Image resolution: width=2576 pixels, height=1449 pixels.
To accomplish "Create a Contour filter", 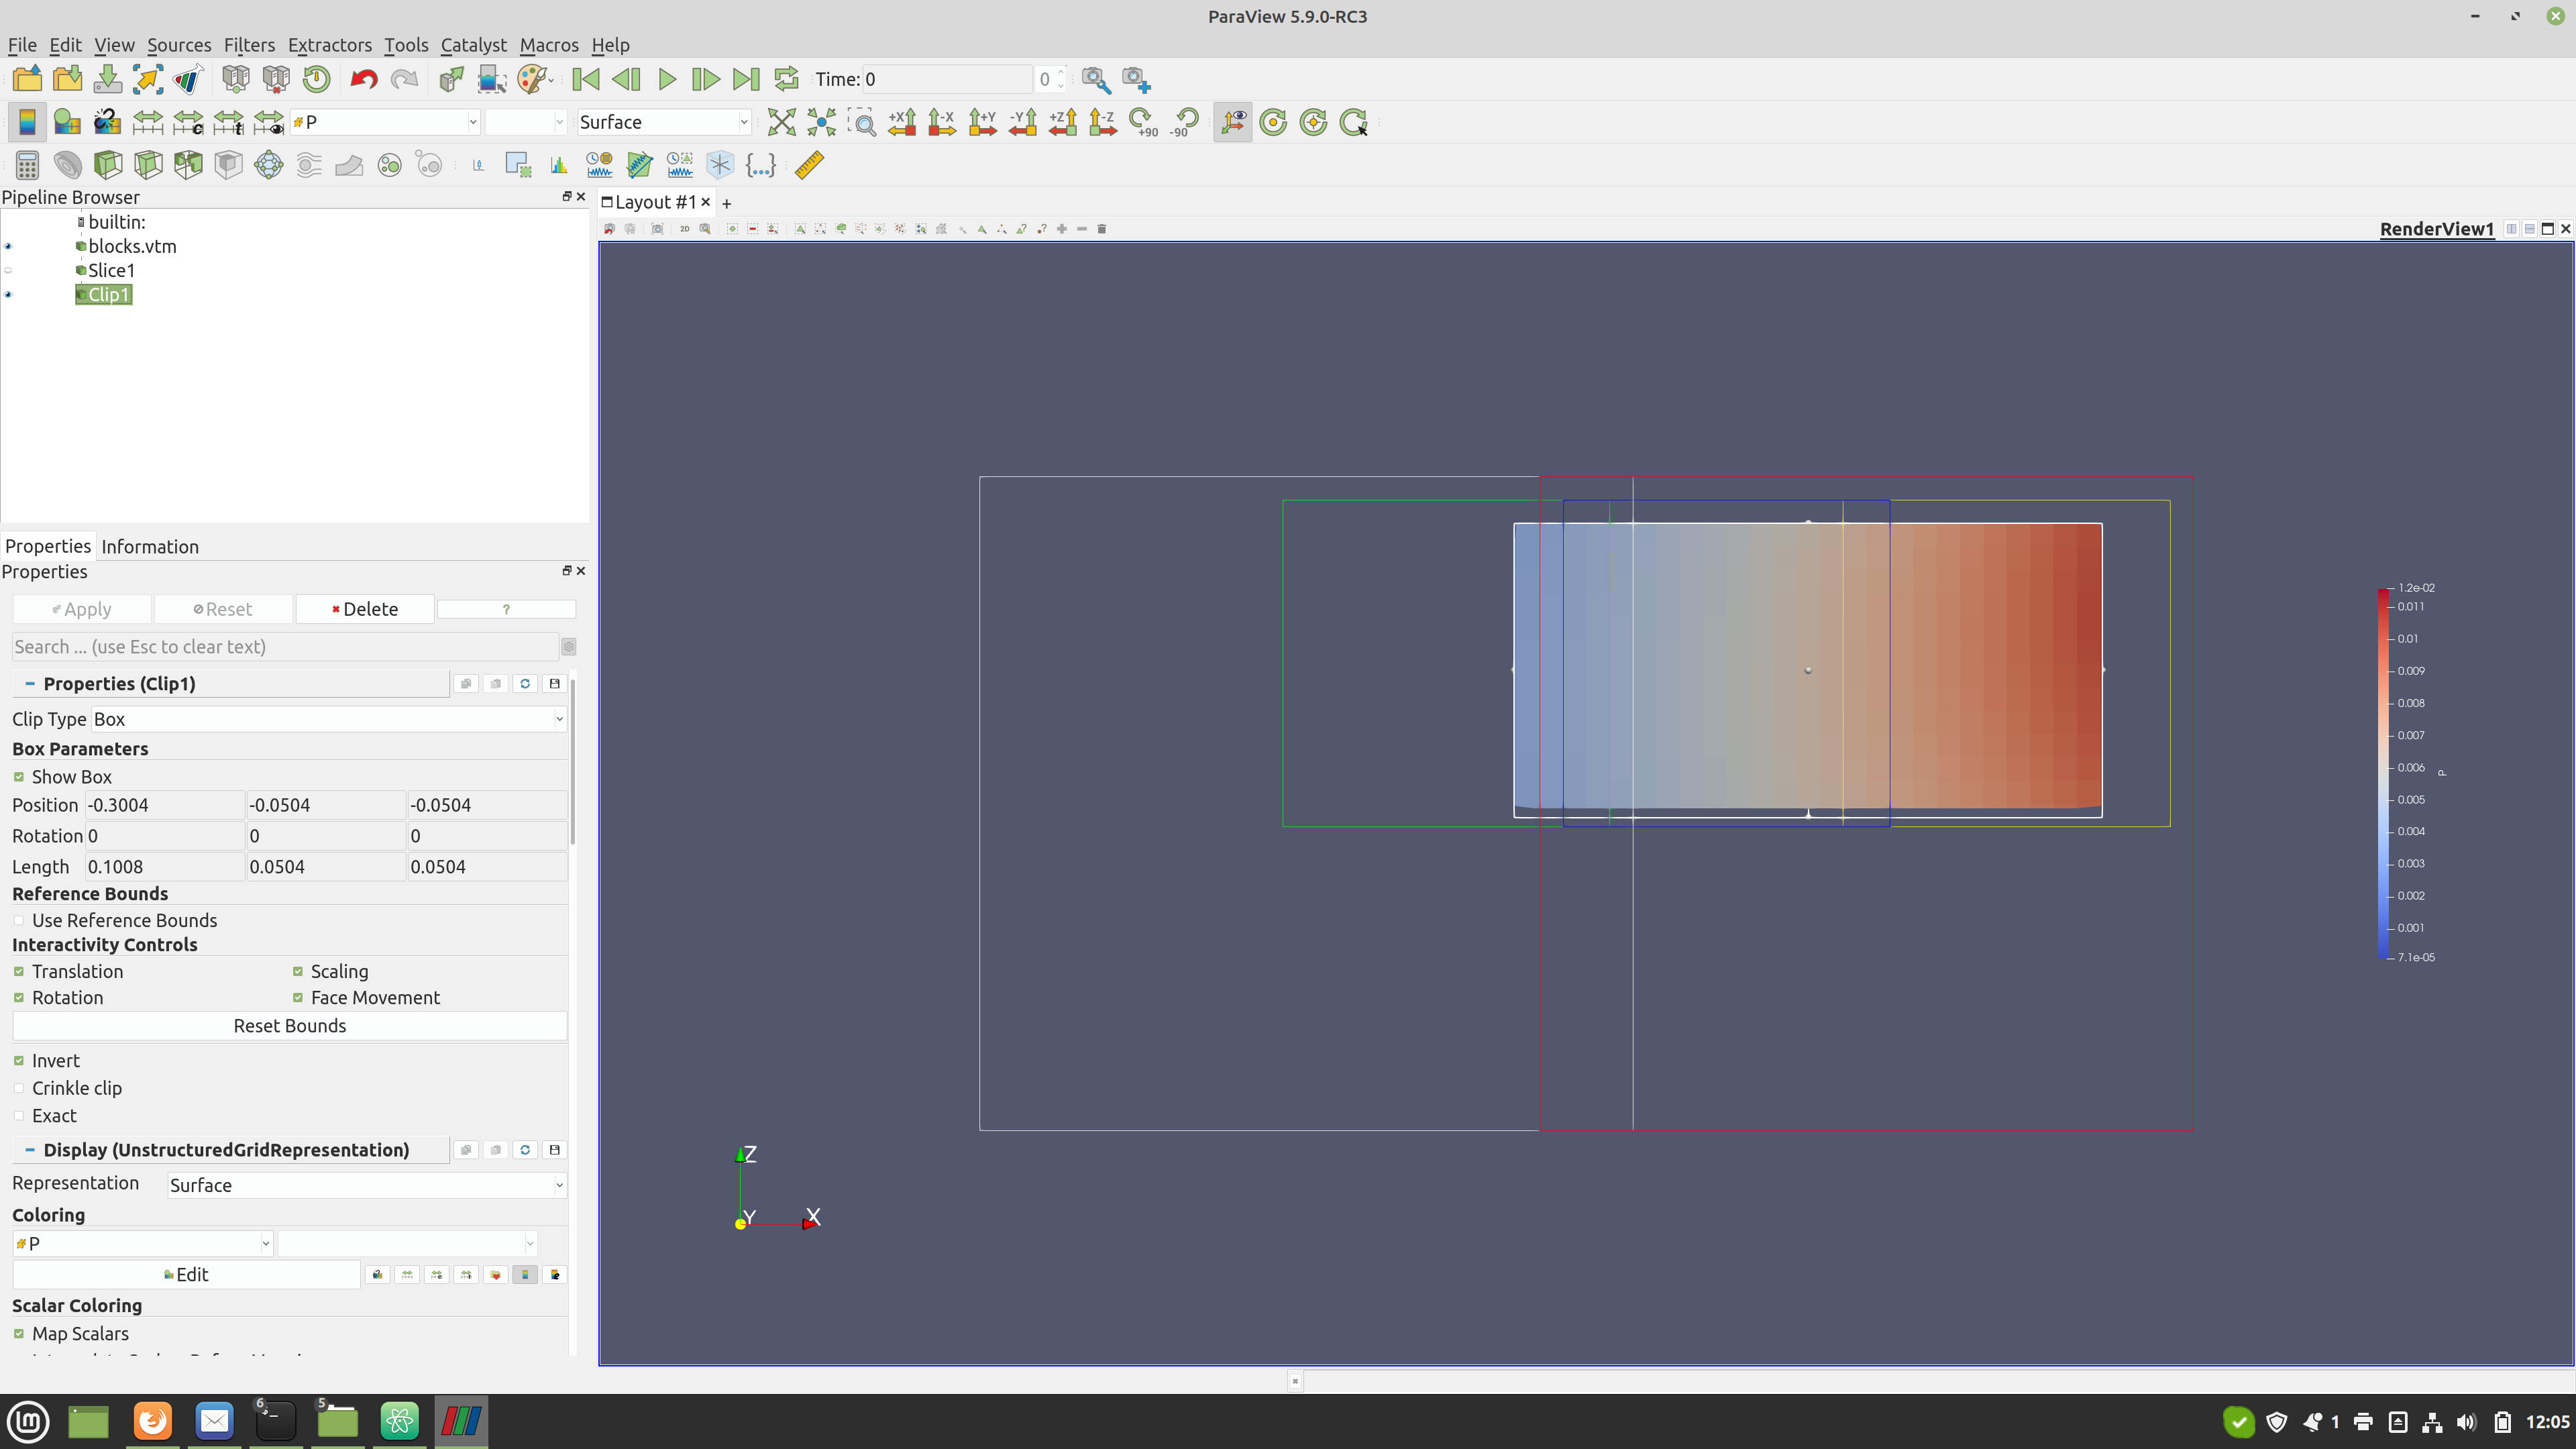I will tap(67, 165).
